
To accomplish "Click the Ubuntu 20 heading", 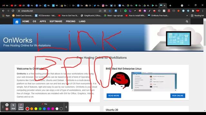I will (x=112, y=110).
